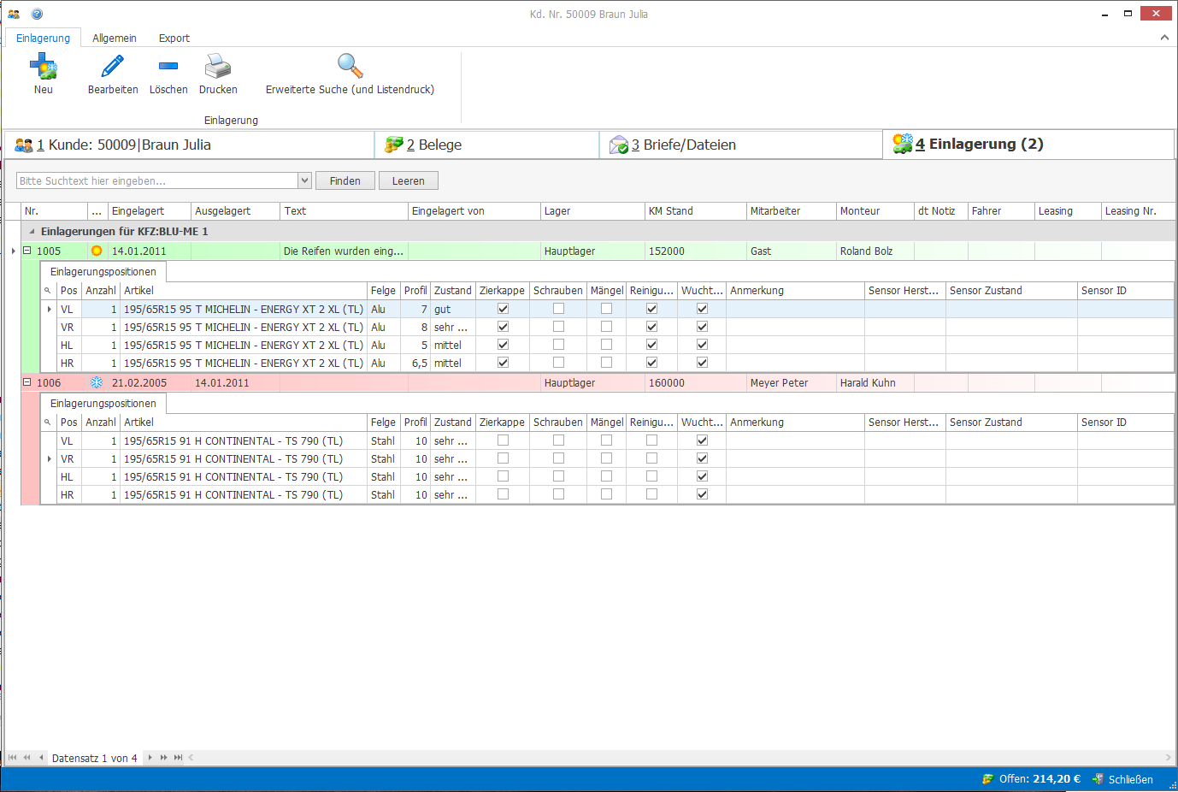
Task: Click summer sun icon in row 1005
Action: click(97, 251)
